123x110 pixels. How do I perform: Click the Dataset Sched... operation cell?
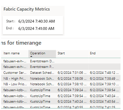[x=42, y=73]
